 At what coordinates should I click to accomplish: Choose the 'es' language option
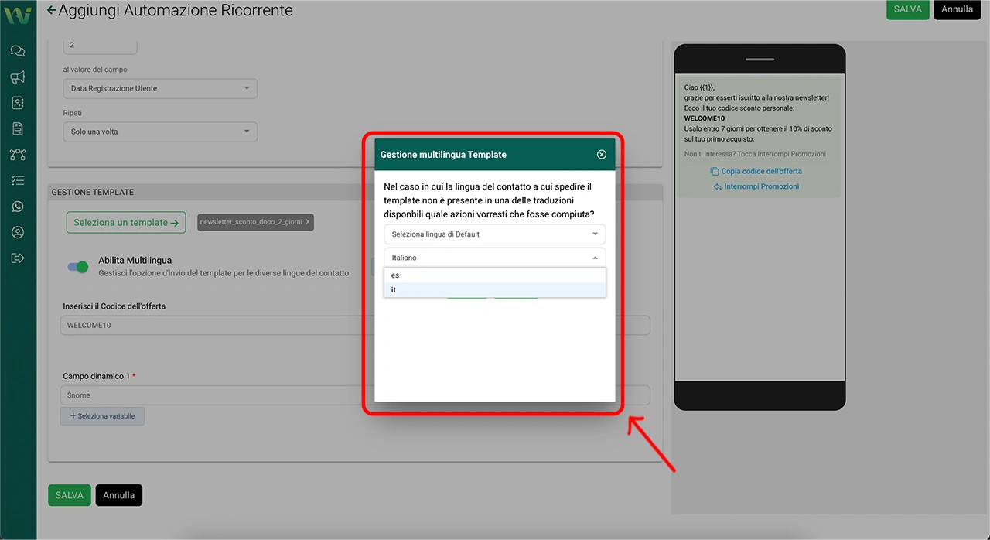494,275
